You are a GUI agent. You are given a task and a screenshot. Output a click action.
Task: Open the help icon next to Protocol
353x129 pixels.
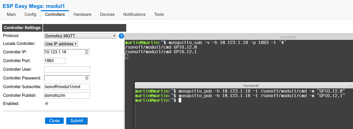click(x=121, y=36)
